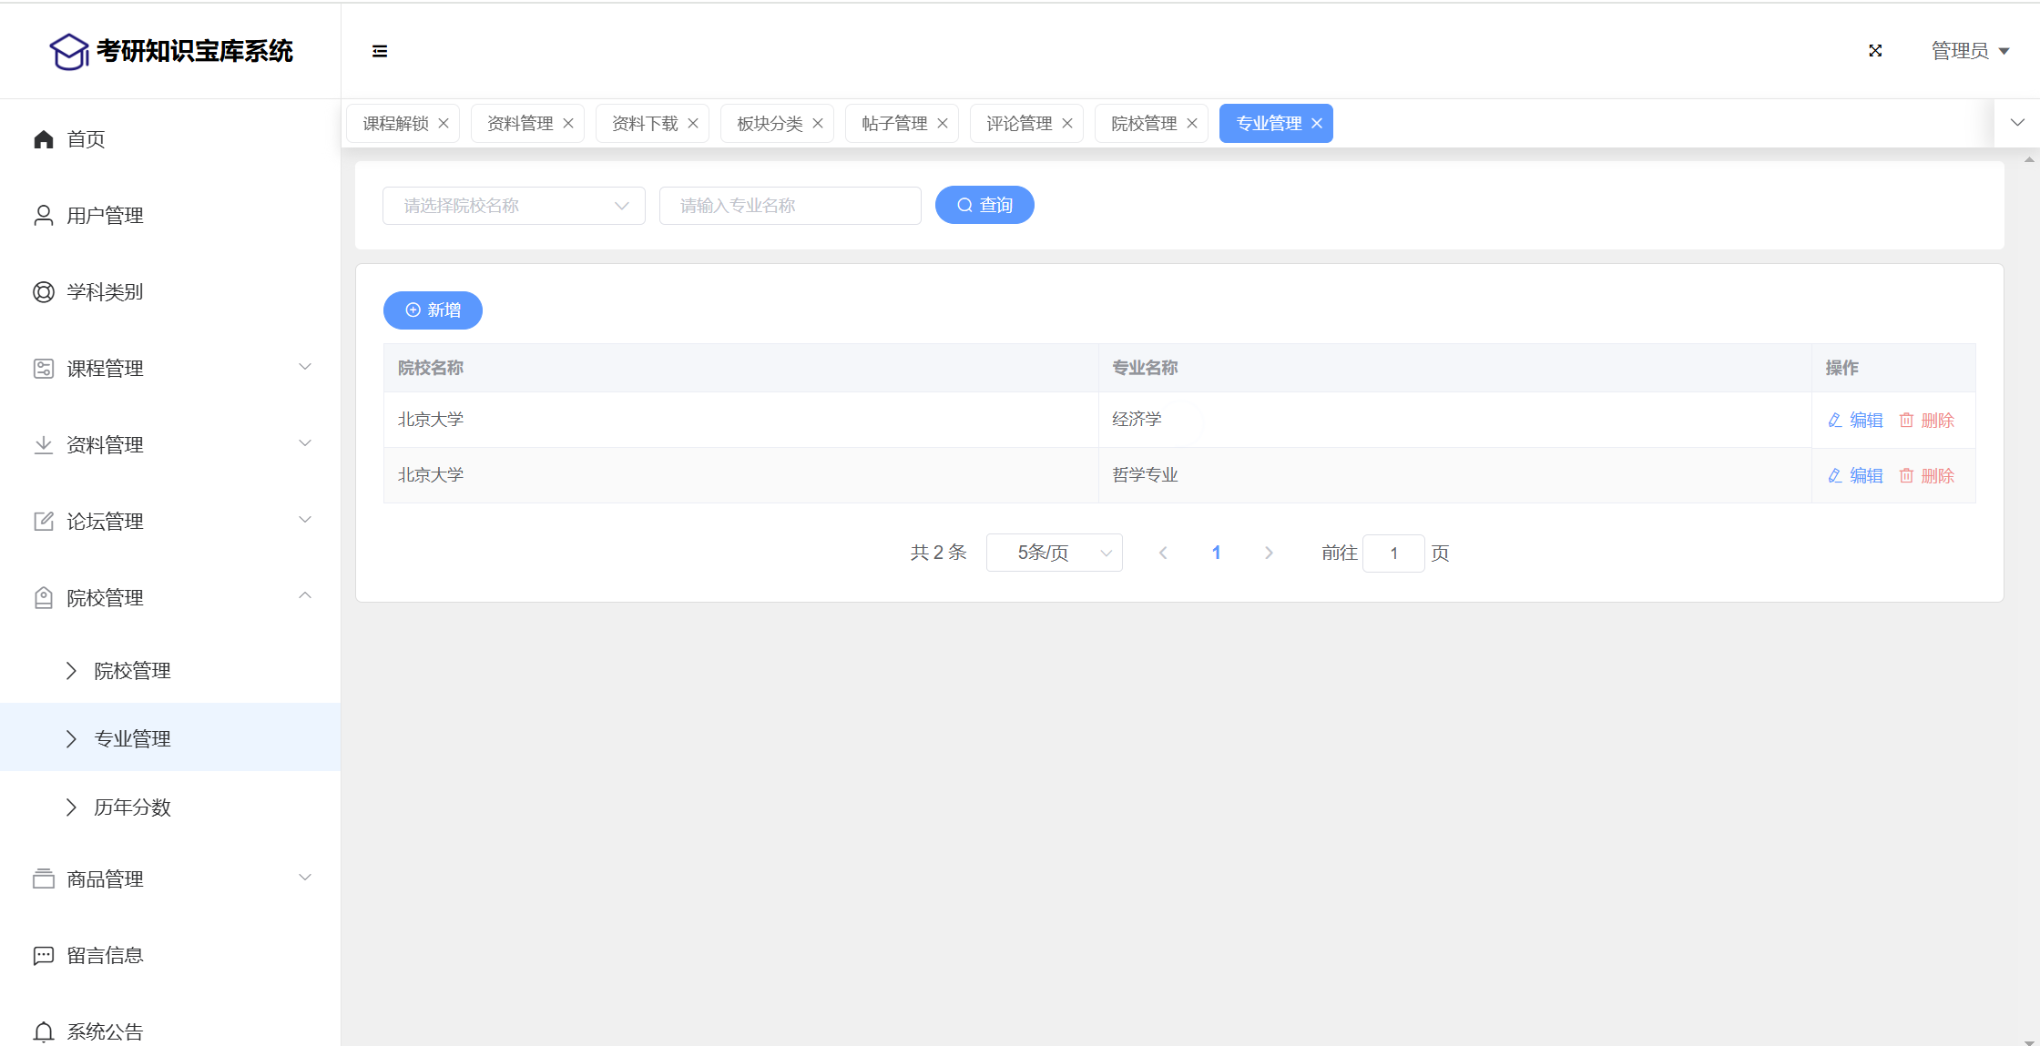Click the home icon beside 首页
2040x1046 pixels.
tap(44, 139)
